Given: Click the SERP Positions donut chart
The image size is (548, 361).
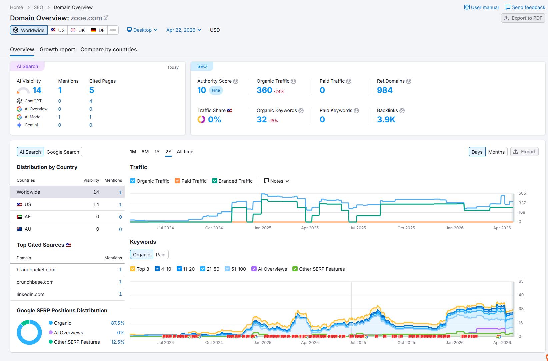Looking at the screenshot, I should pos(29,332).
